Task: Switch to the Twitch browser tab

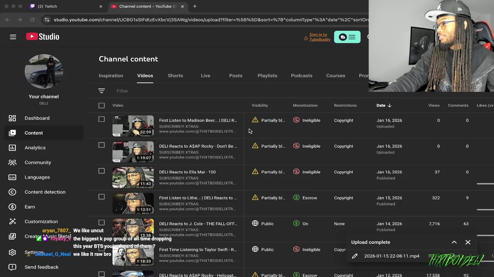Action: [x=66, y=6]
